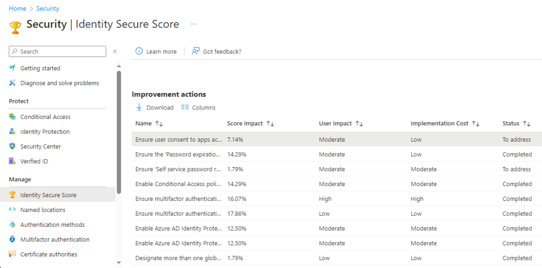542x268 pixels.
Task: Open the Authentication methods menu item
Action: coord(52,225)
